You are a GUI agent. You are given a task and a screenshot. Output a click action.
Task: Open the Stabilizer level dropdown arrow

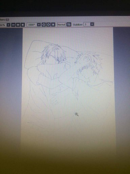[x=92, y=24]
